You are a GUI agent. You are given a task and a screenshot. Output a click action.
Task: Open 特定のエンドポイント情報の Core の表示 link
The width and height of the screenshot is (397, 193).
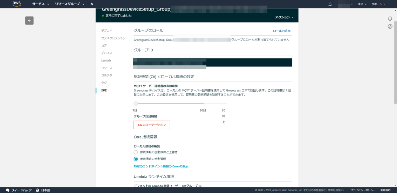point(161,166)
